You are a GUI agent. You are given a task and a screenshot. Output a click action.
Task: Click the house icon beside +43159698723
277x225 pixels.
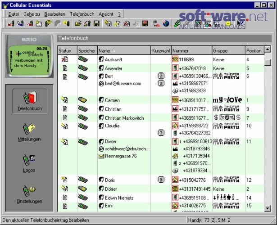(x=175, y=126)
